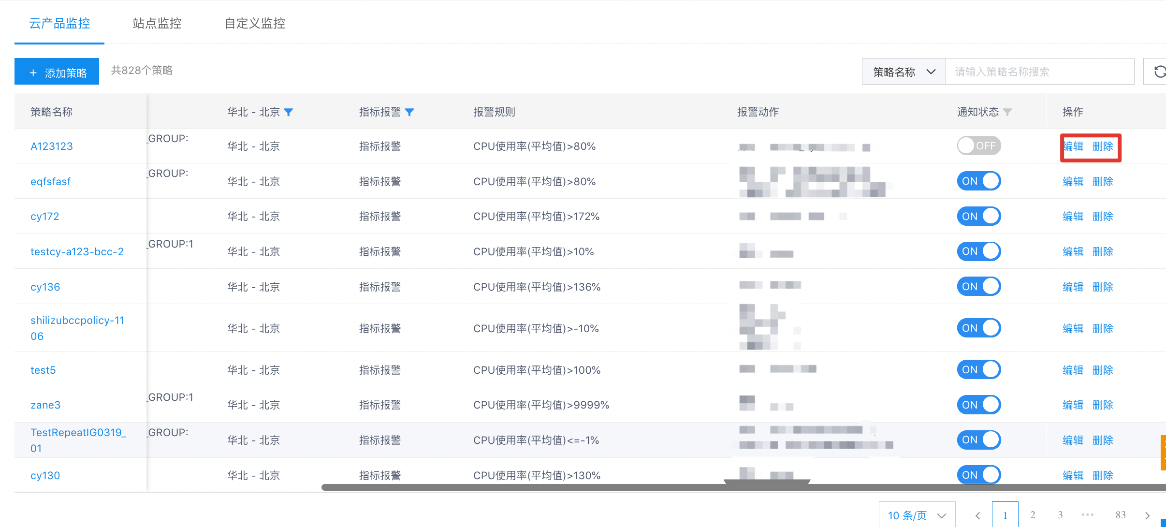Delete the eqfsfasf policy

click(x=1103, y=181)
